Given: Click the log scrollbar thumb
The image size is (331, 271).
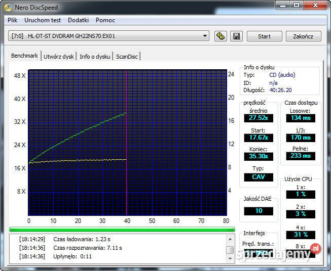Looking at the screenshot, I should pyautogui.click(x=230, y=250).
